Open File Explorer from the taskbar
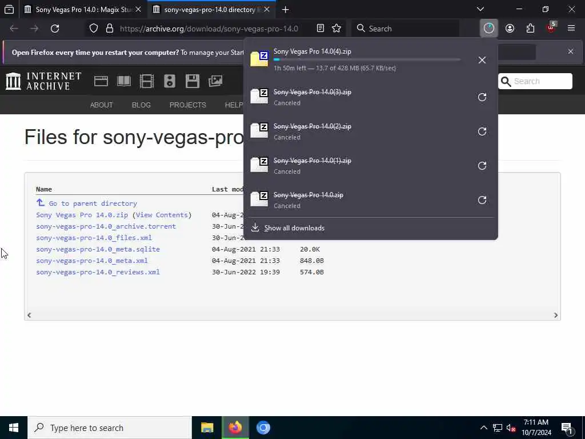The height and width of the screenshot is (439, 585). 207,428
